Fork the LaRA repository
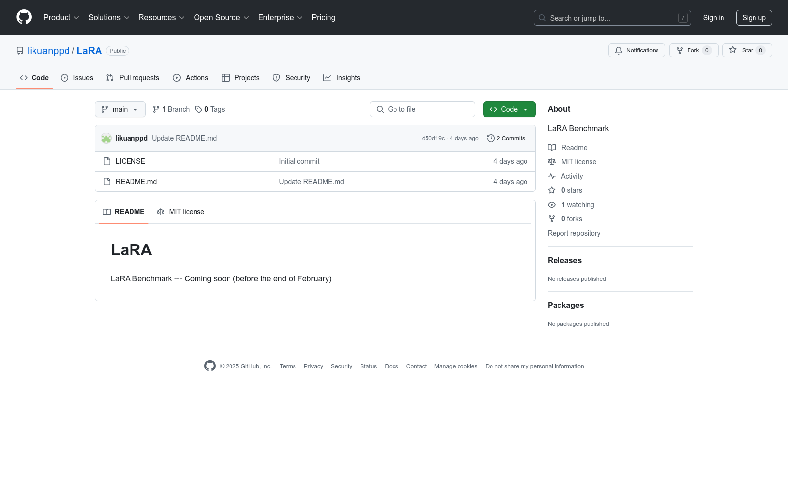Screen dimensions: 788x492 pos(694,50)
